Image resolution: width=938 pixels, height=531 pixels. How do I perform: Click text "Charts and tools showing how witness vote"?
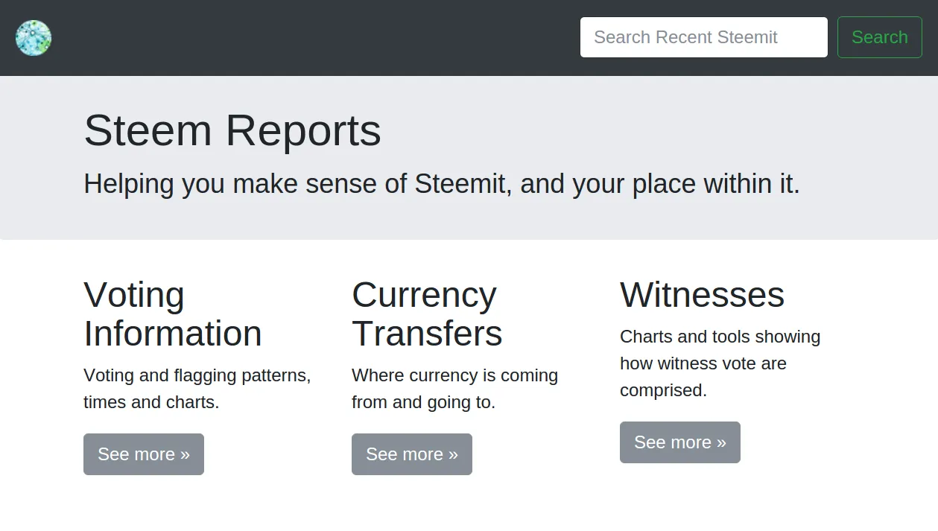[x=720, y=350]
